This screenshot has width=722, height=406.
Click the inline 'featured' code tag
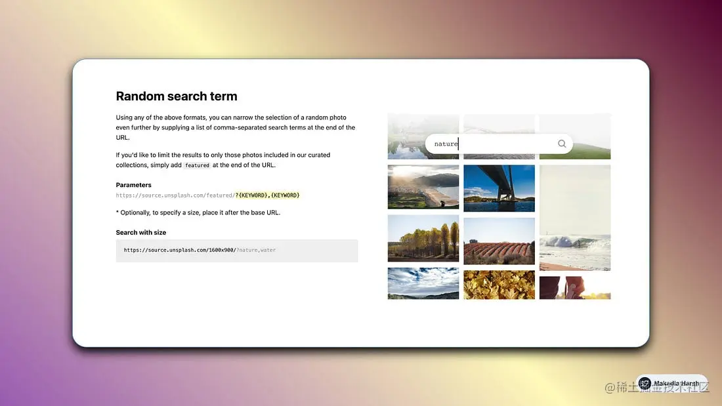(x=197, y=165)
